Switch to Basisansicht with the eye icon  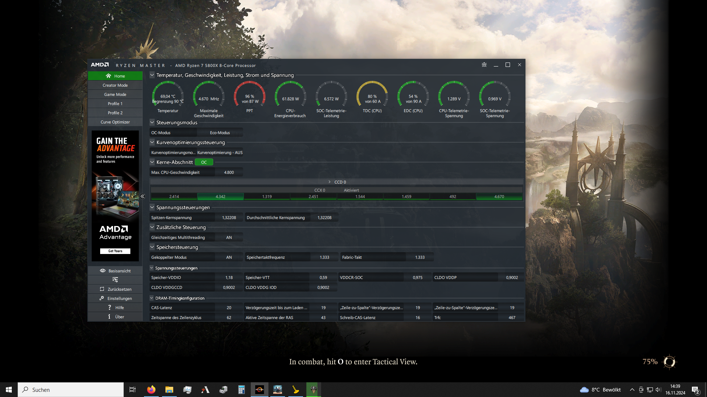click(x=103, y=271)
